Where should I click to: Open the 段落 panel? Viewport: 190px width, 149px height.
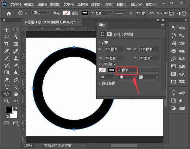[x=178, y=28]
